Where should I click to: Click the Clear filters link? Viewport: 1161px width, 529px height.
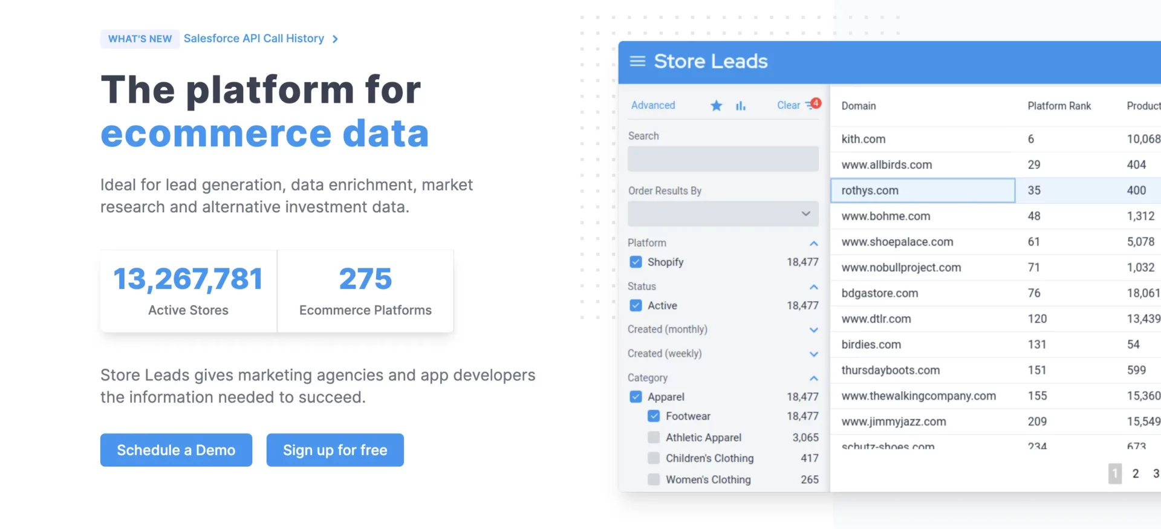pos(789,105)
